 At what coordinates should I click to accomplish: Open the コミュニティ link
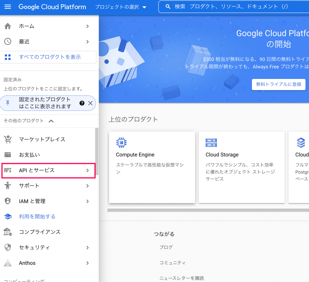(172, 263)
